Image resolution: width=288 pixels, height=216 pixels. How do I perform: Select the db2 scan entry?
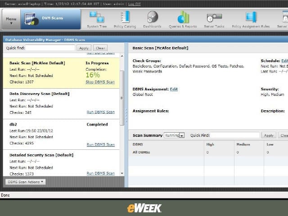61,135
